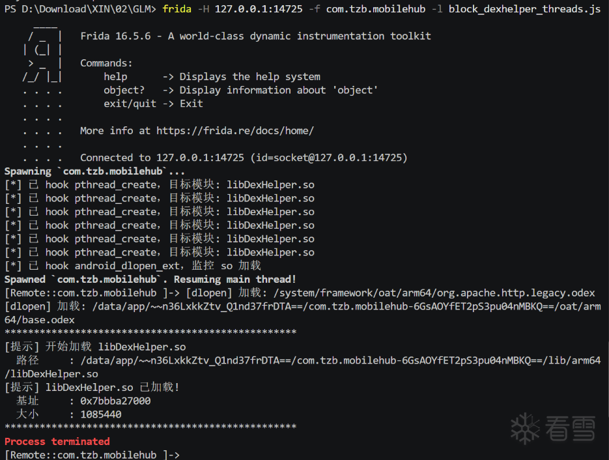
Task: Place cursor at the final Remote::com.tzb.mobilehub prompt
Action: 92,455
